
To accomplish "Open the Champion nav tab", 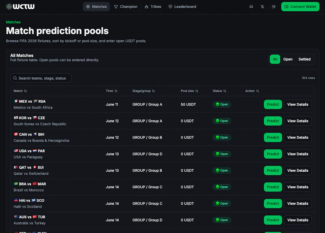I will pos(126,6).
